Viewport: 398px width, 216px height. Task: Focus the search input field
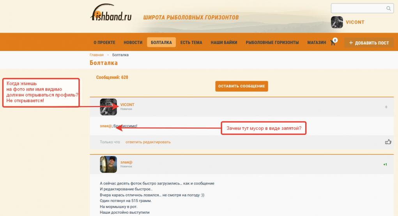pyautogui.click(x=358, y=8)
